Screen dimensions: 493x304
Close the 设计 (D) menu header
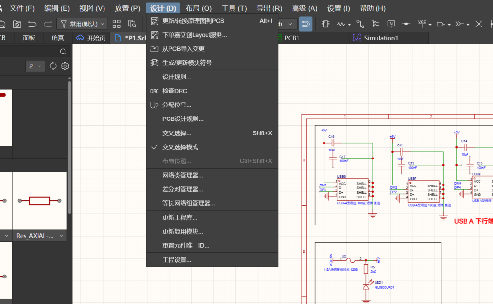point(163,8)
